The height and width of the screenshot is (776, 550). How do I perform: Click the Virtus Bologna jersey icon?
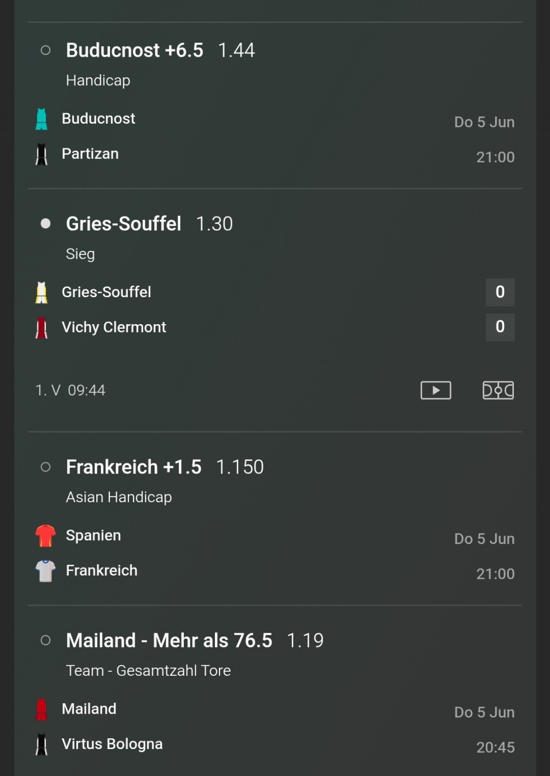click(41, 745)
